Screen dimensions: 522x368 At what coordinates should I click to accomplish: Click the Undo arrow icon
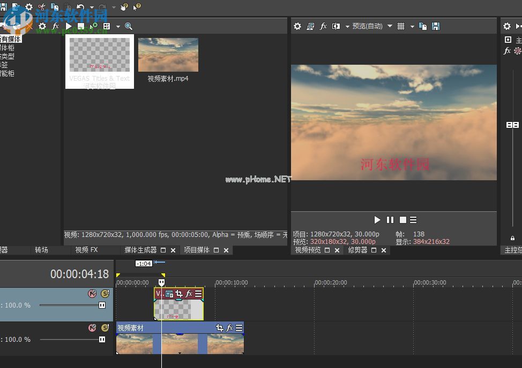pyautogui.click(x=80, y=6)
